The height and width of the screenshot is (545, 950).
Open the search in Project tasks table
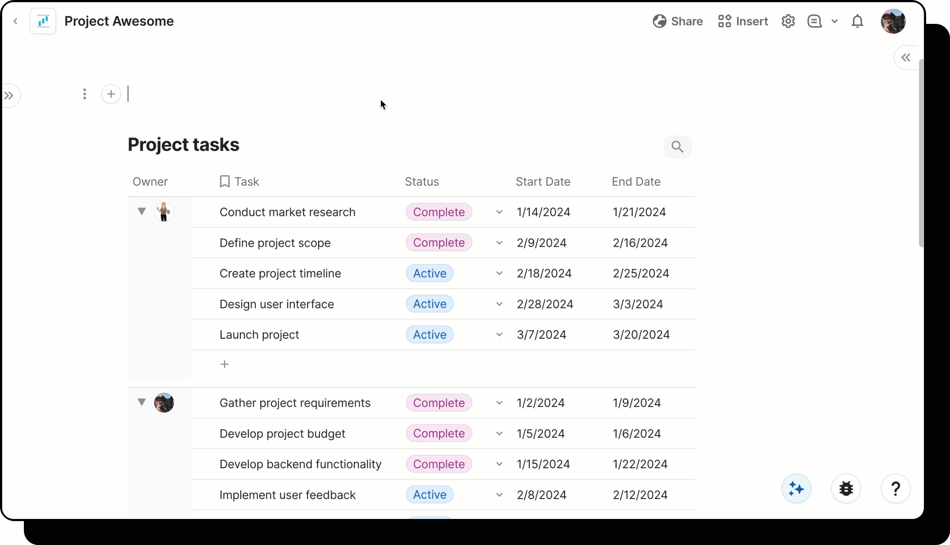pyautogui.click(x=678, y=147)
